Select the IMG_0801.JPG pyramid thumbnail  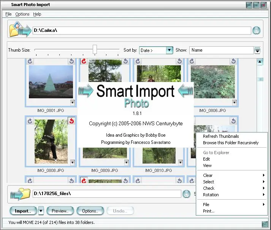point(51,82)
